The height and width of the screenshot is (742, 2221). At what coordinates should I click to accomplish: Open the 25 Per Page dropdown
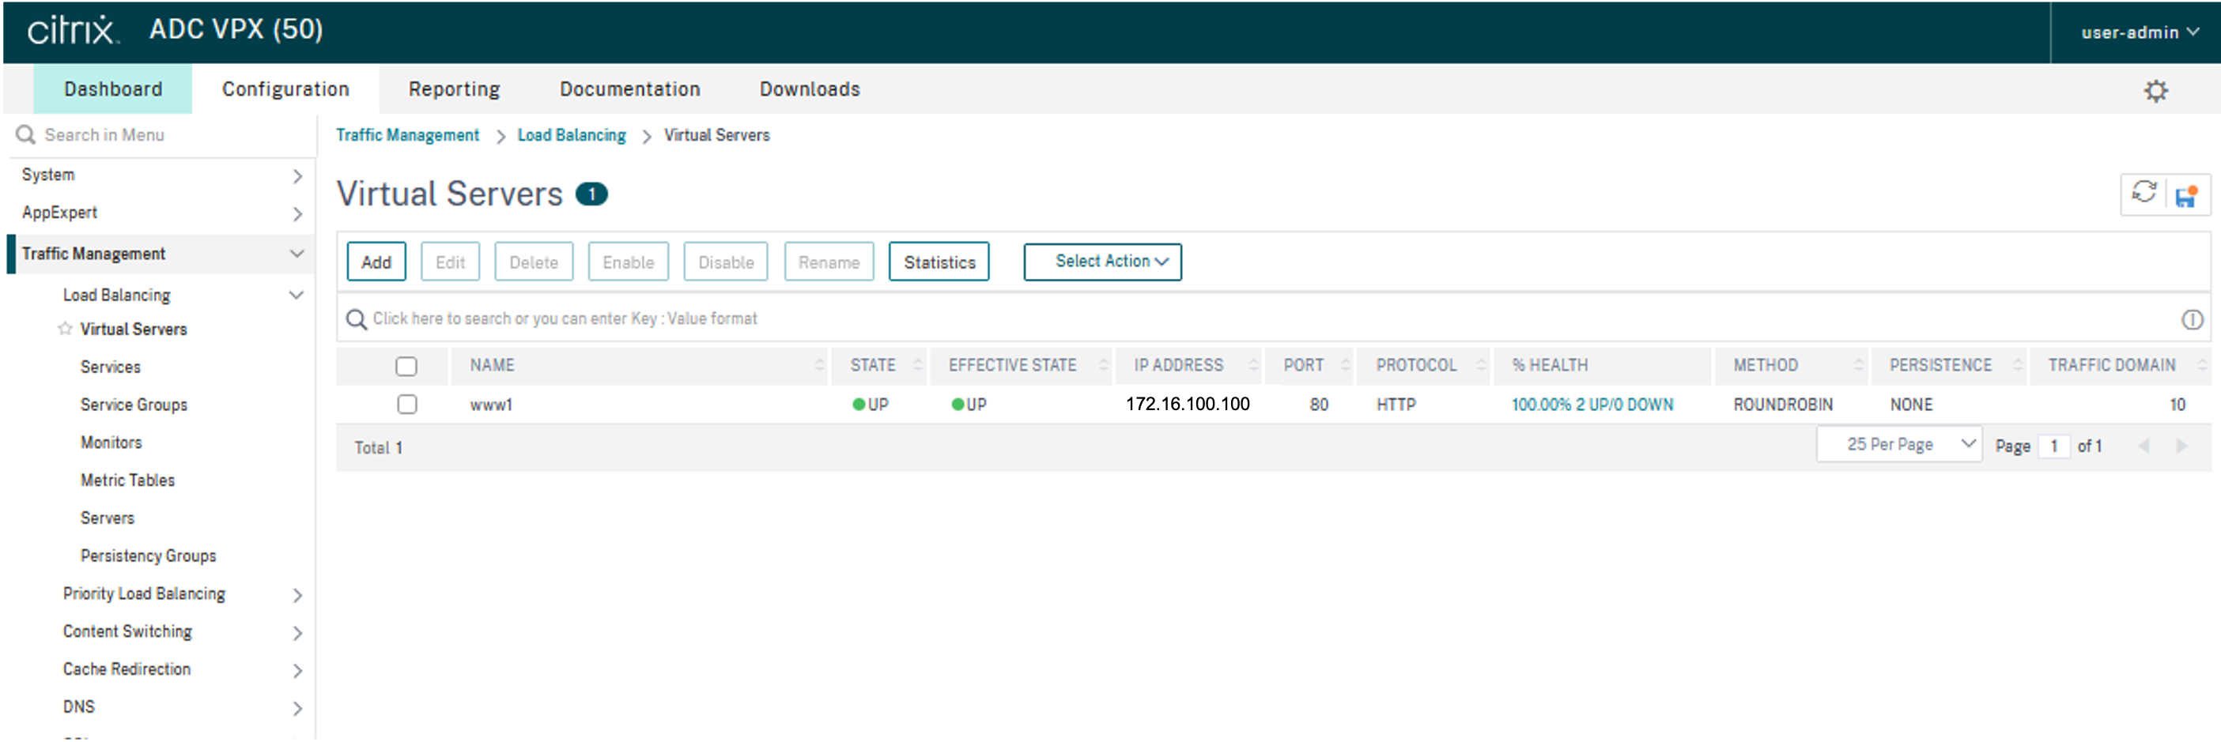(1898, 445)
